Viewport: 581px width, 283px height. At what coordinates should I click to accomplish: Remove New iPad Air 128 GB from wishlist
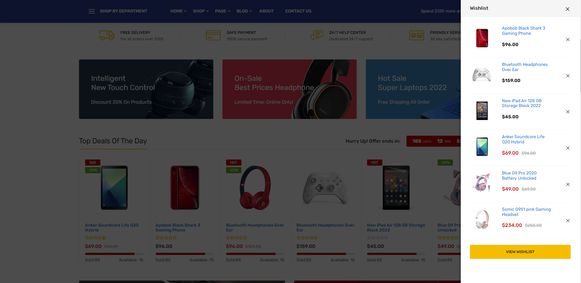568,112
